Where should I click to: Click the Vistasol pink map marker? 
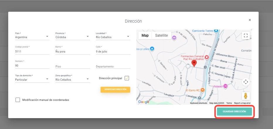coord(225,86)
